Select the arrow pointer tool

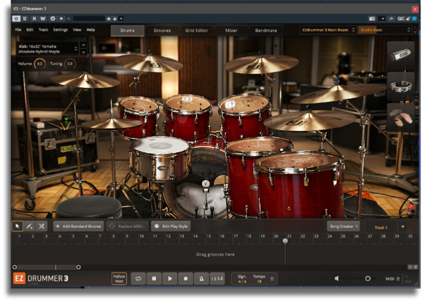pos(17,226)
